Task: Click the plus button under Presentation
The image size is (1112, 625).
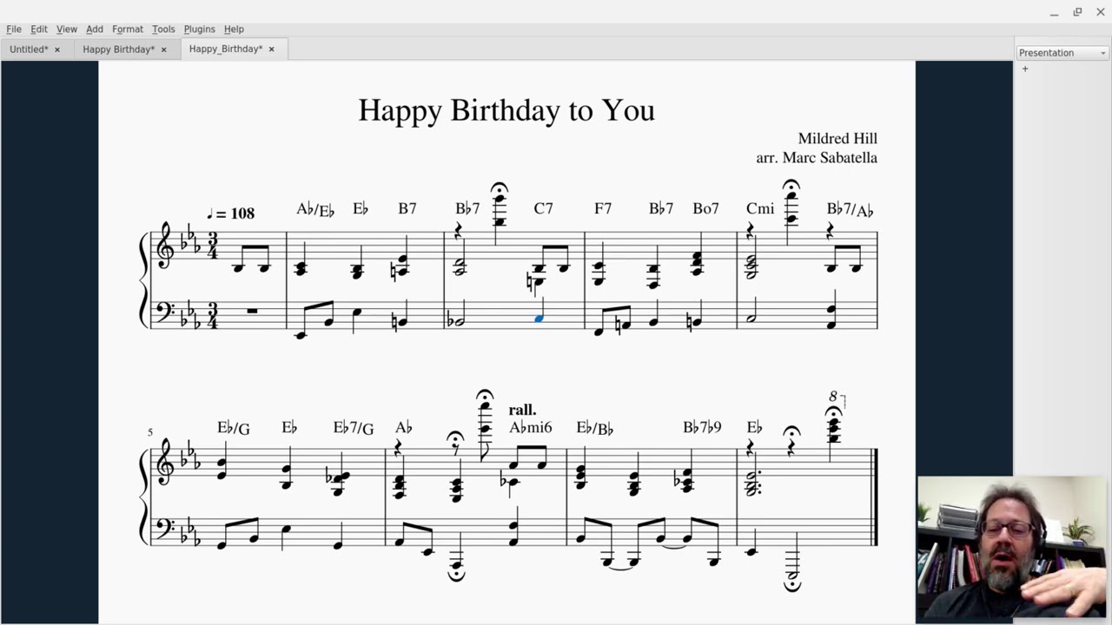Action: [1025, 69]
